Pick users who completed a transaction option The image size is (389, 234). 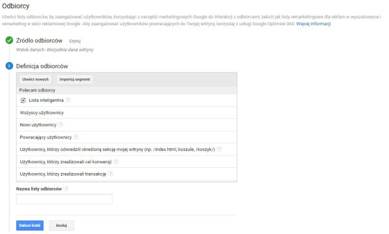(126, 174)
